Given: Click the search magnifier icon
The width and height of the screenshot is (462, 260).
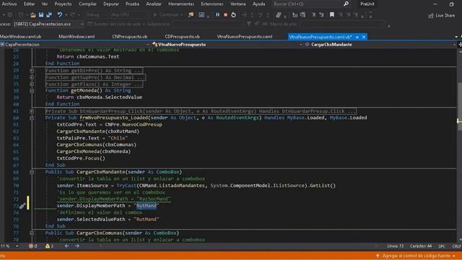Looking at the screenshot, I should pos(346,4).
